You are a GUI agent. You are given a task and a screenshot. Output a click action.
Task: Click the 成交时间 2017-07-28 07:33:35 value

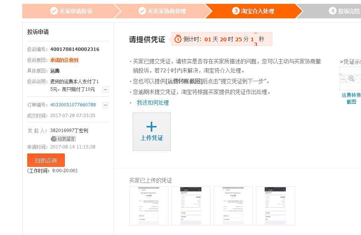73,116
